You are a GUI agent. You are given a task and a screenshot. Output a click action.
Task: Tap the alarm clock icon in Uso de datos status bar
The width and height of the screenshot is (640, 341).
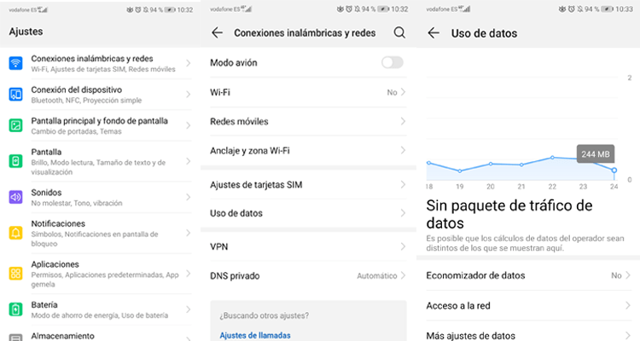coord(572,9)
